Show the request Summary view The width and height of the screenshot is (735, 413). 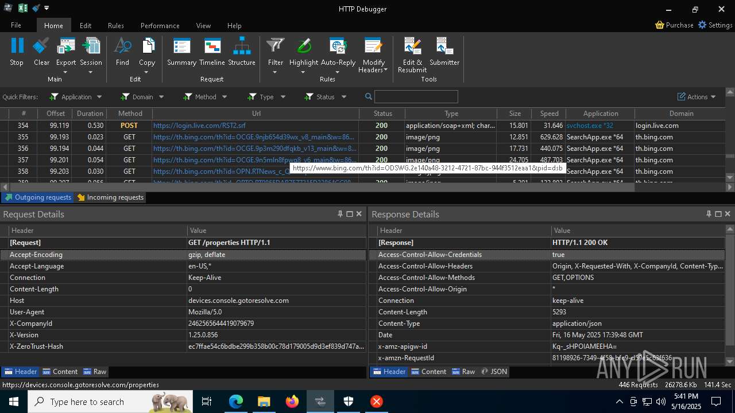(x=181, y=46)
